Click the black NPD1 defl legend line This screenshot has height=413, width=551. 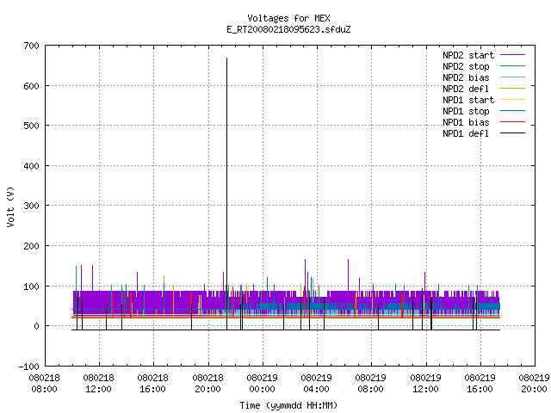[x=513, y=133]
